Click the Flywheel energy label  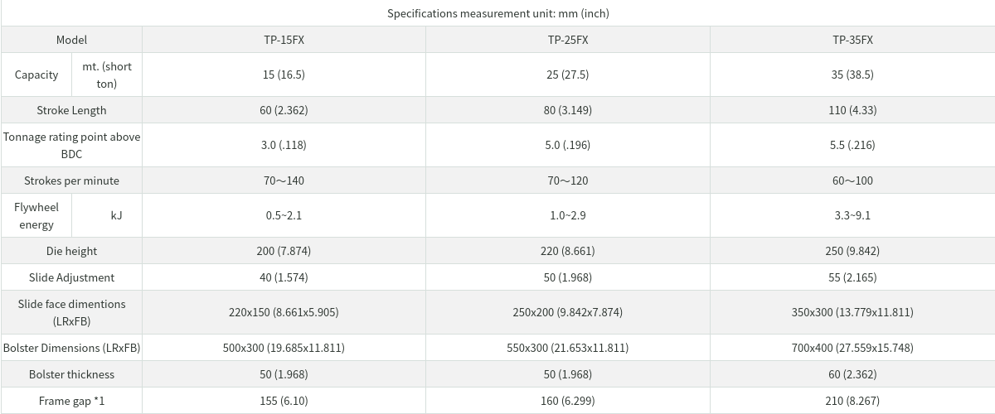pyautogui.click(x=36, y=215)
